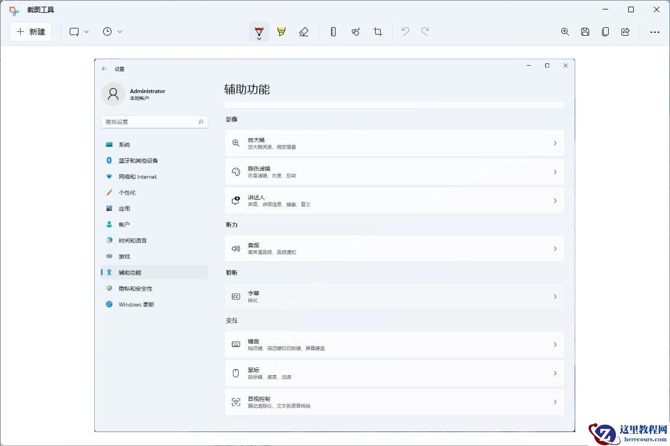The width and height of the screenshot is (670, 446).
Task: Click the undo icon
Action: (x=405, y=32)
